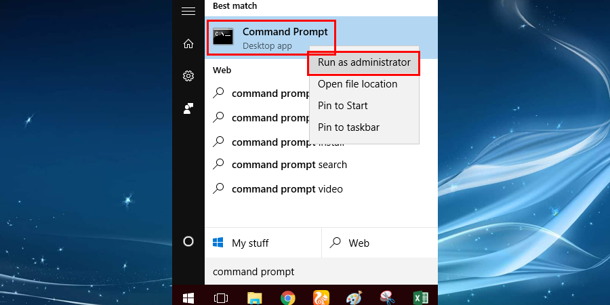Viewport: 610px width, 305px height.
Task: Click the 'Web' section heading
Action: [x=222, y=70]
